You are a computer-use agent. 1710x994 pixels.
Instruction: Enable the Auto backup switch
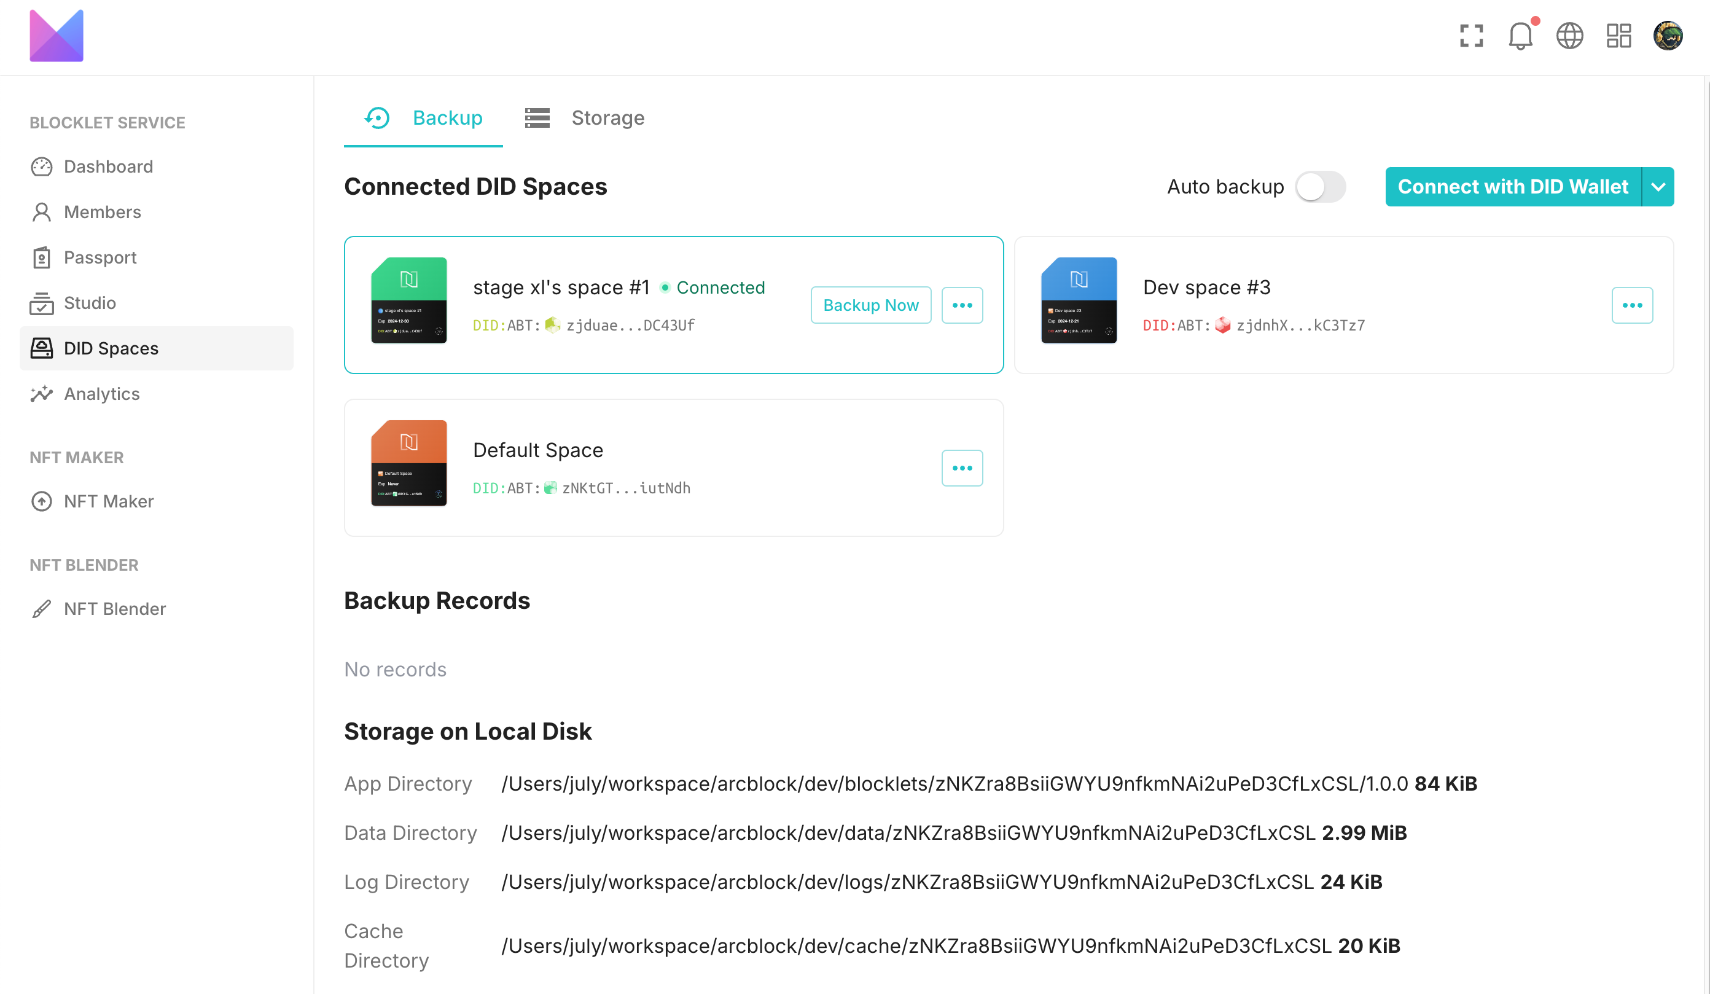tap(1320, 187)
